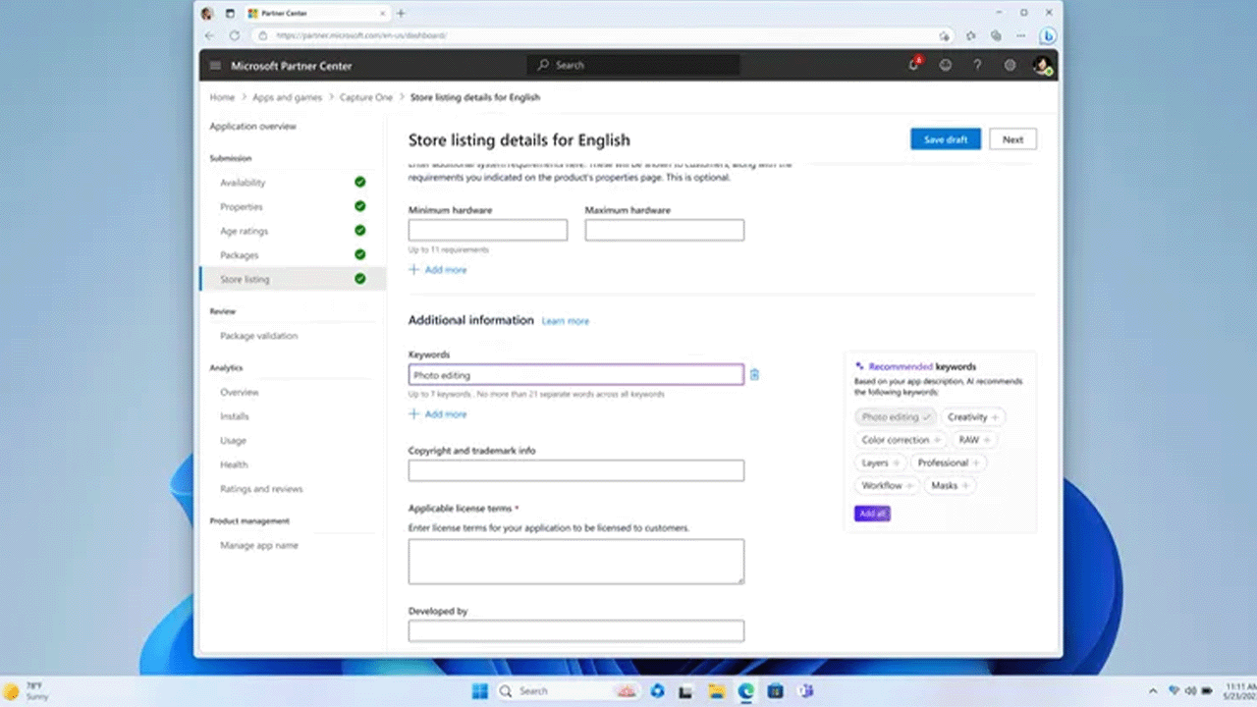Go to Capture One breadcrumb

pos(365,97)
